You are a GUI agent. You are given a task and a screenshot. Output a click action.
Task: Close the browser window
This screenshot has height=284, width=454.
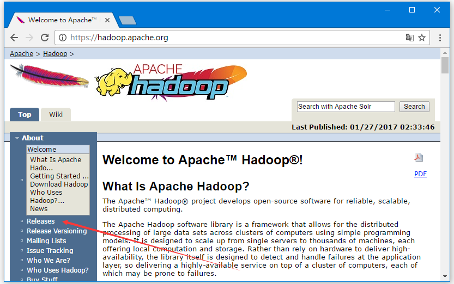[x=437, y=10]
